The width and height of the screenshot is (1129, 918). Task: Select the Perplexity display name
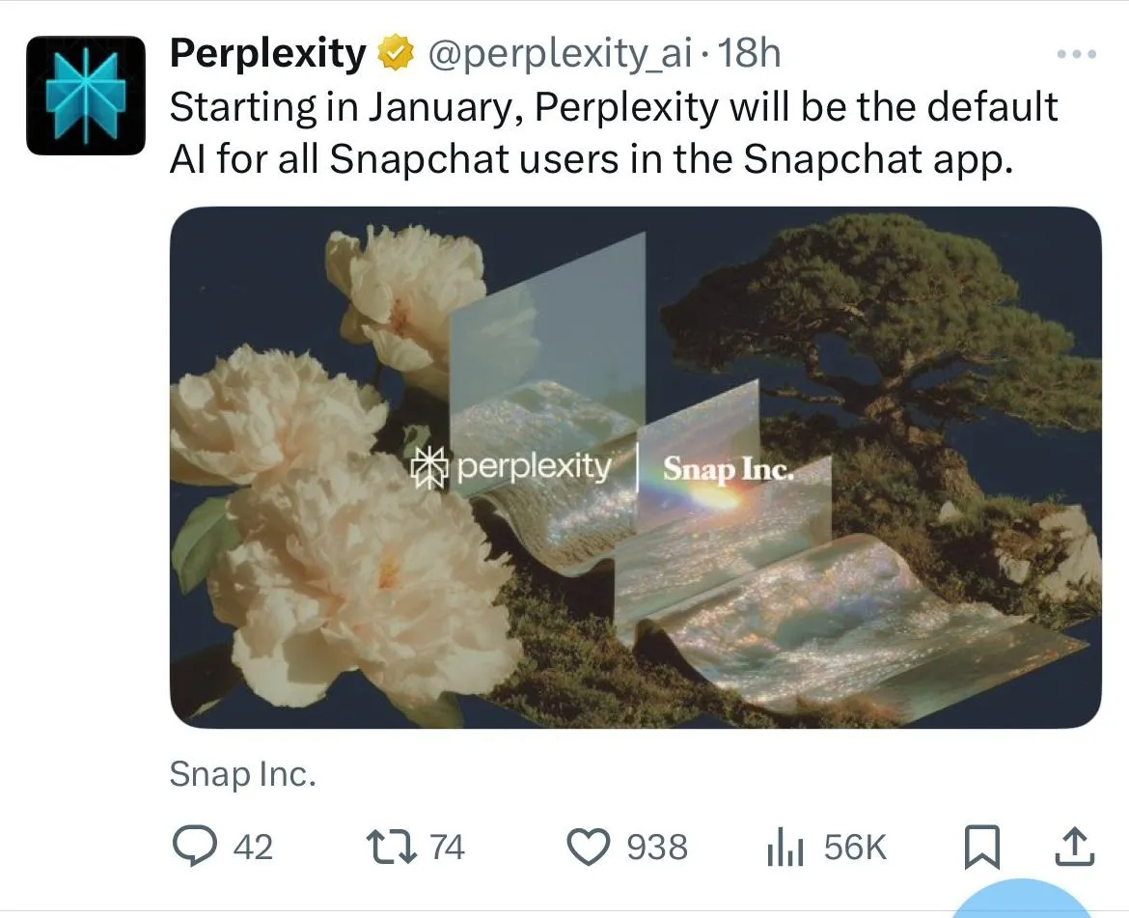(x=267, y=51)
